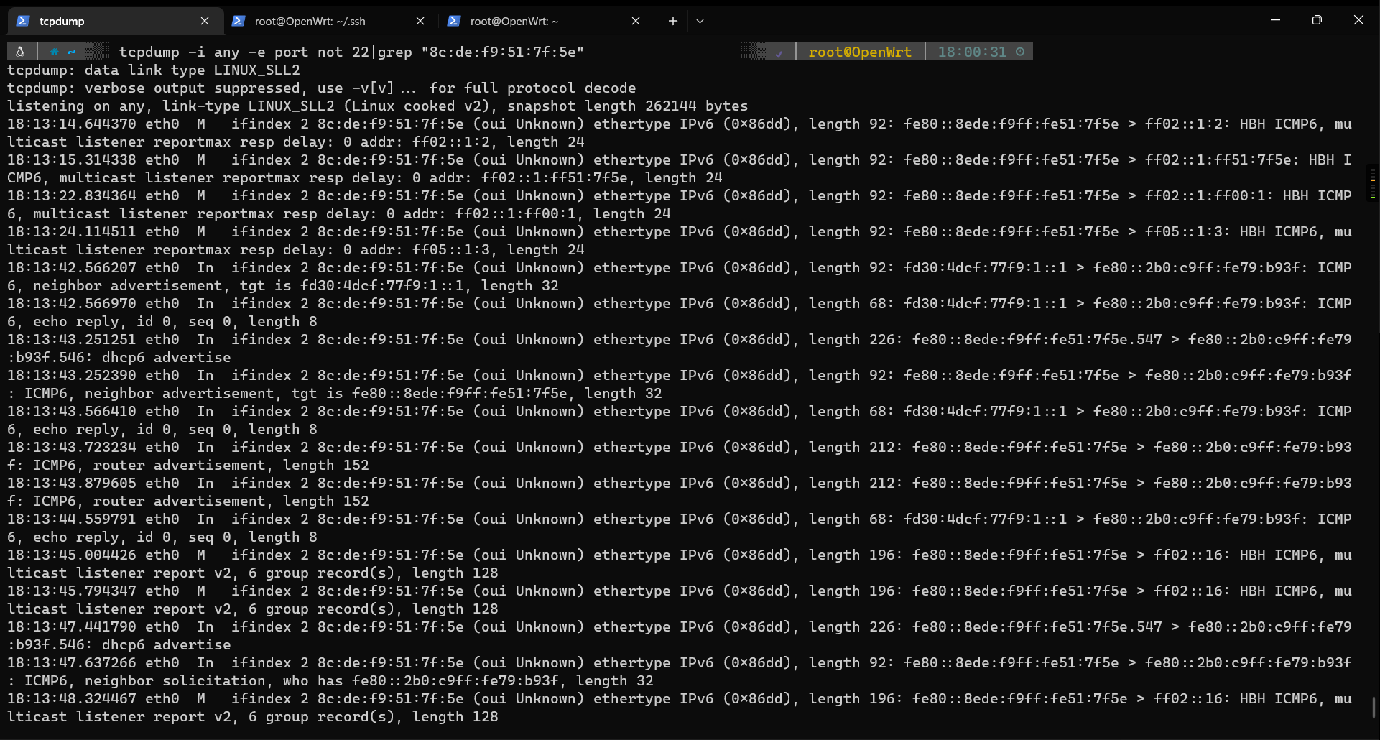Click the PowerShell icon on the root@OpenWrt: ~ tab
This screenshot has width=1380, height=740.
point(454,21)
